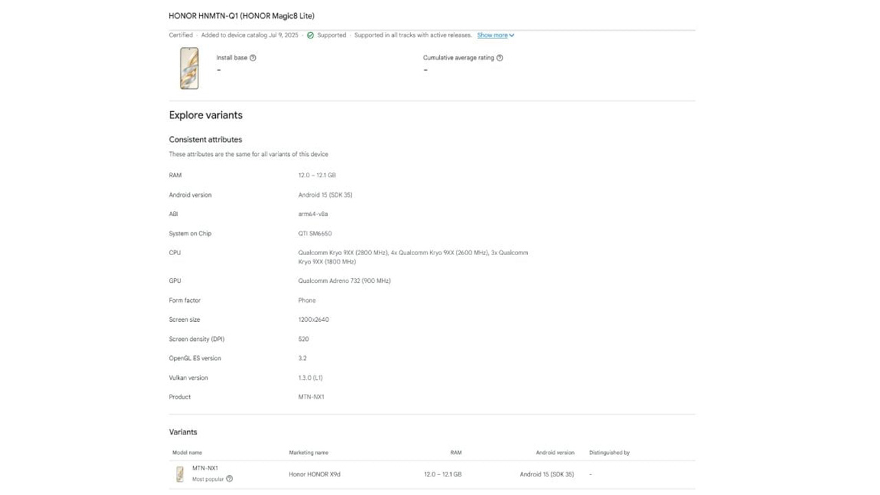The width and height of the screenshot is (880, 495).
Task: Click the RAM column header in Variants
Action: click(456, 453)
